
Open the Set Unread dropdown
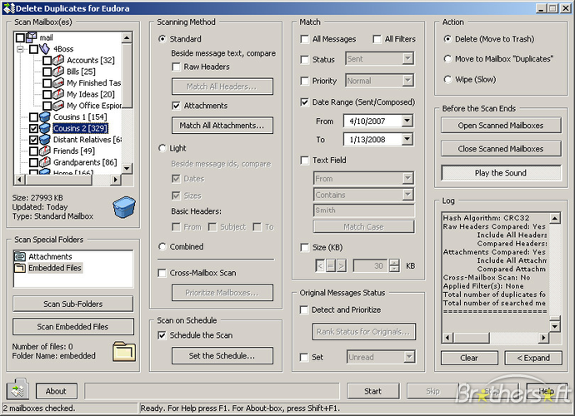tap(409, 357)
